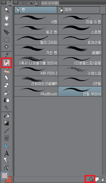Select the Auto select magic wand tool
Screen dimensions: 106x183
(7, 47)
